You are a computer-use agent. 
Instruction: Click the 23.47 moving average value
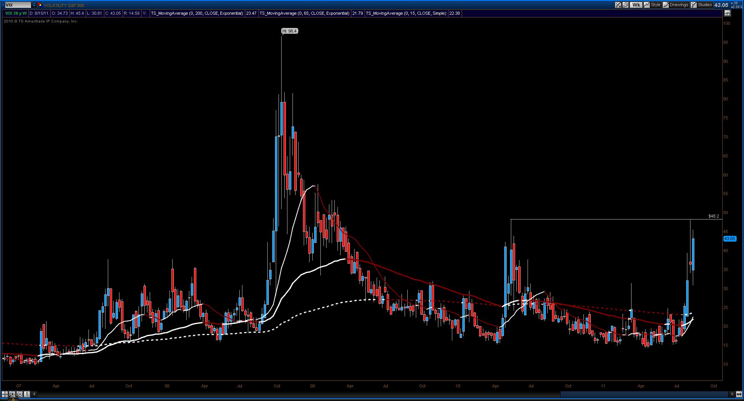tap(251, 13)
